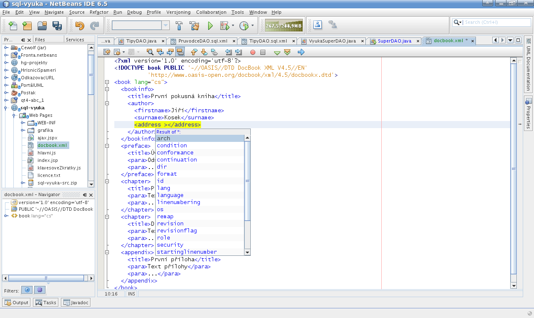Image resolution: width=534 pixels, height=318 pixels.
Task: Choose 'linenumbering' from the completion list
Action: pos(200,202)
